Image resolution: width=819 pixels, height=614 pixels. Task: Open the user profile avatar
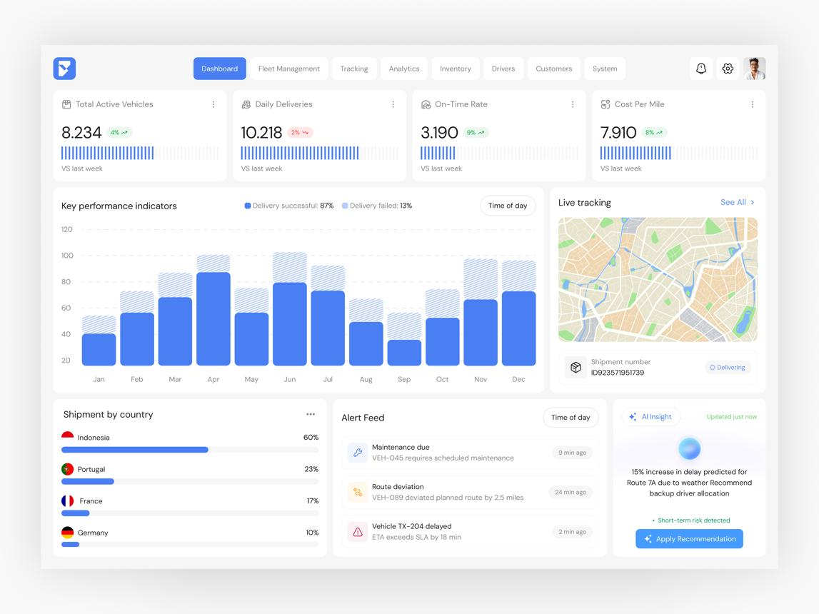click(754, 69)
